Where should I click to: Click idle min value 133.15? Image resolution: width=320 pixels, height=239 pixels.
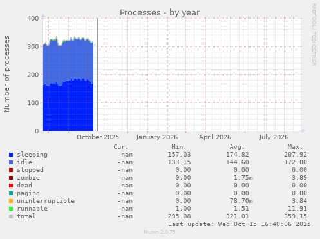click(179, 162)
